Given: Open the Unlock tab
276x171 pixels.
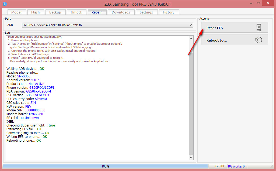Looking at the screenshot, I should [x=76, y=12].
